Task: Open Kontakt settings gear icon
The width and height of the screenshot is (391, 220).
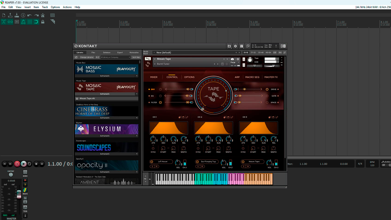Action: tap(235, 46)
